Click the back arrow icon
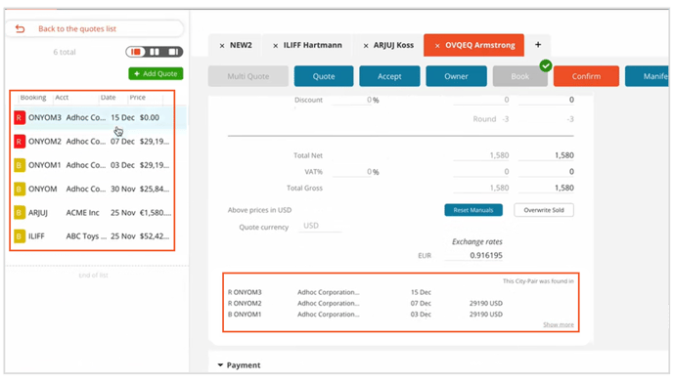 [x=20, y=28]
